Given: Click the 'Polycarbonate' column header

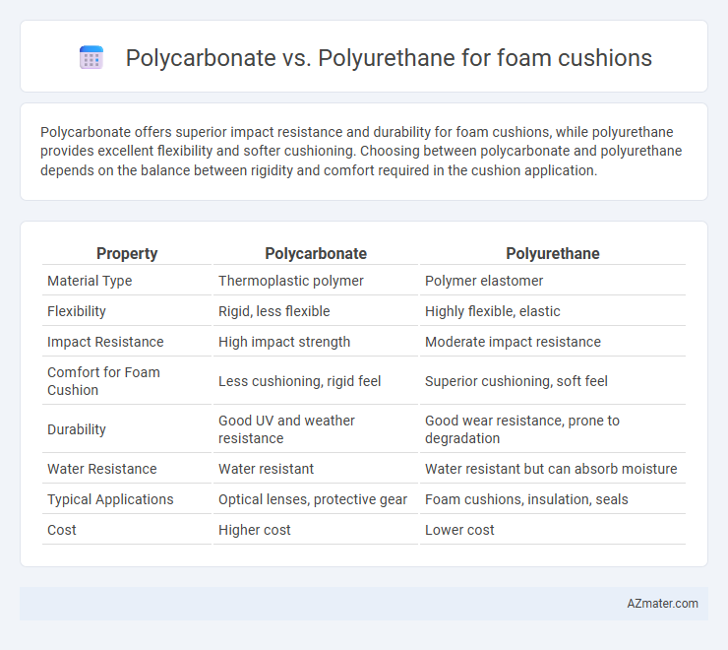Looking at the screenshot, I should 316,253.
